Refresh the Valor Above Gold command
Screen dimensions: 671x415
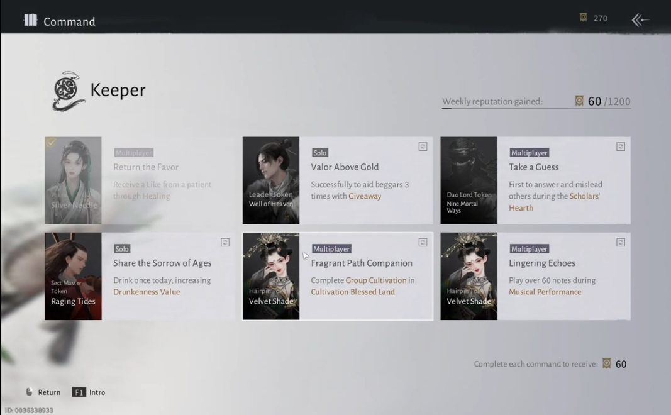click(423, 147)
